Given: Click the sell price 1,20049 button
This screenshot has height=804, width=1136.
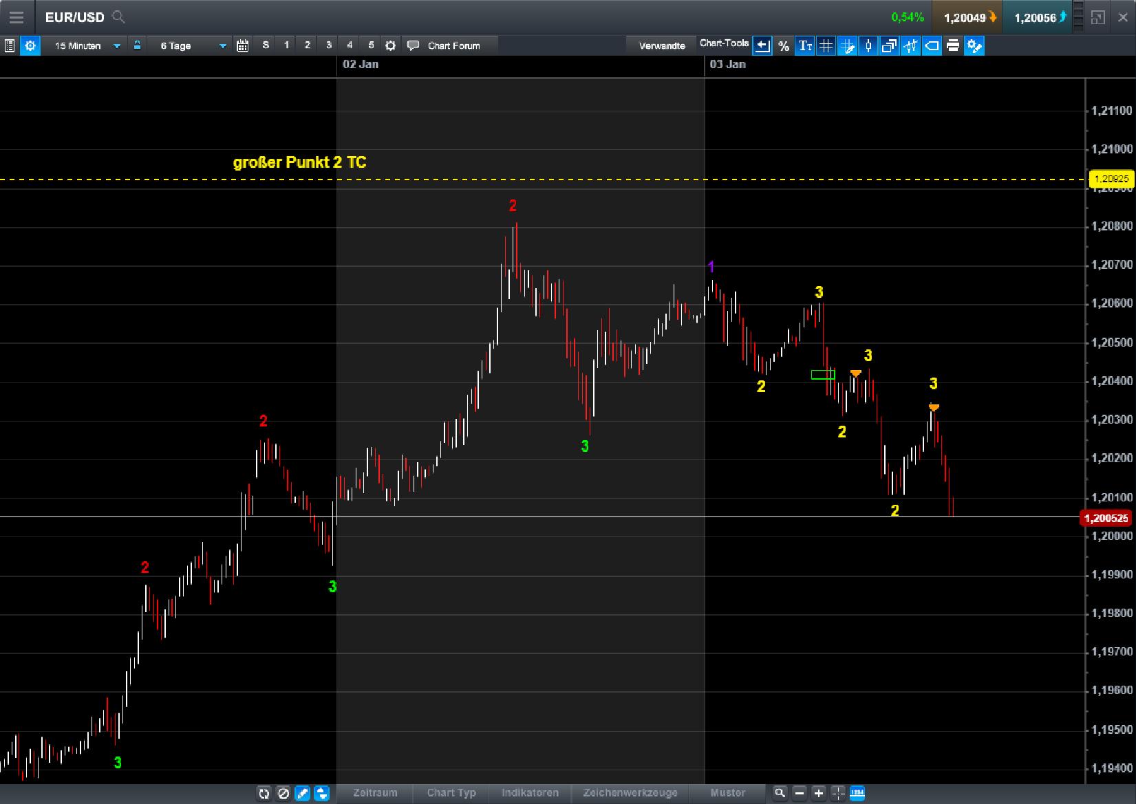Looking at the screenshot, I should pyautogui.click(x=967, y=17).
